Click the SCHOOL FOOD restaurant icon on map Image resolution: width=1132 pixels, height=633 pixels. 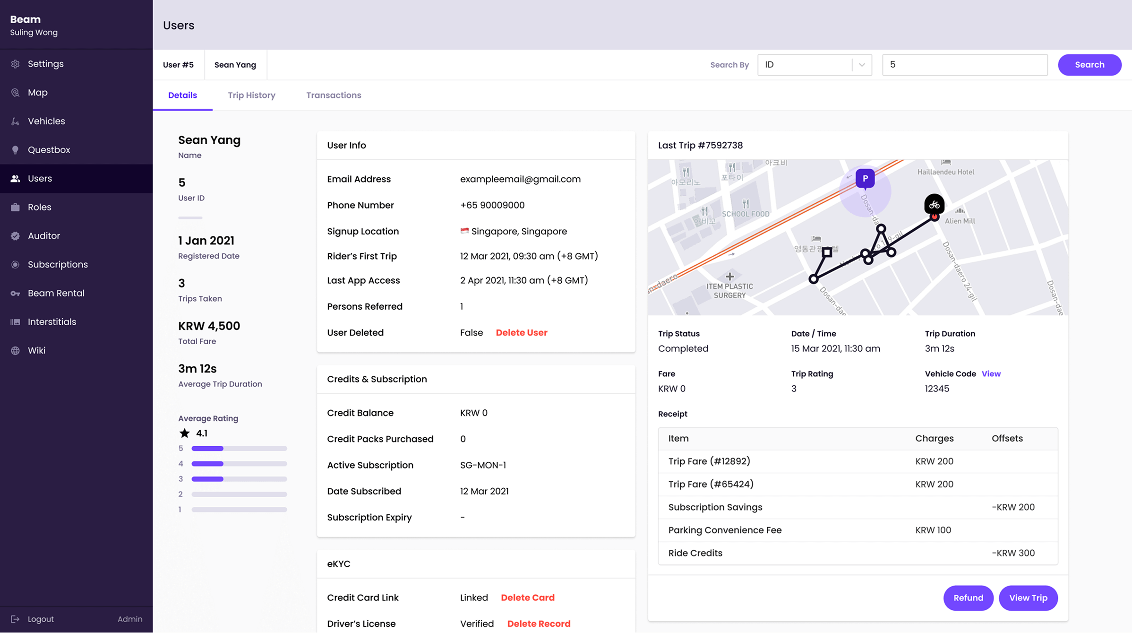(746, 204)
